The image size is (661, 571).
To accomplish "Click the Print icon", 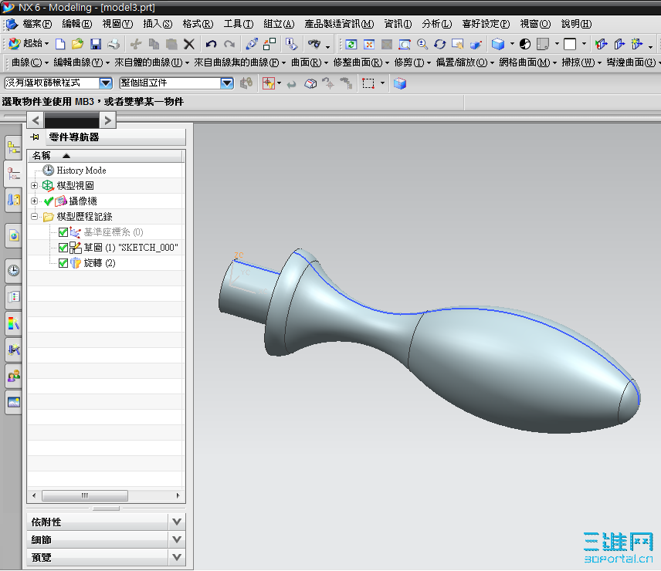I will coord(114,44).
